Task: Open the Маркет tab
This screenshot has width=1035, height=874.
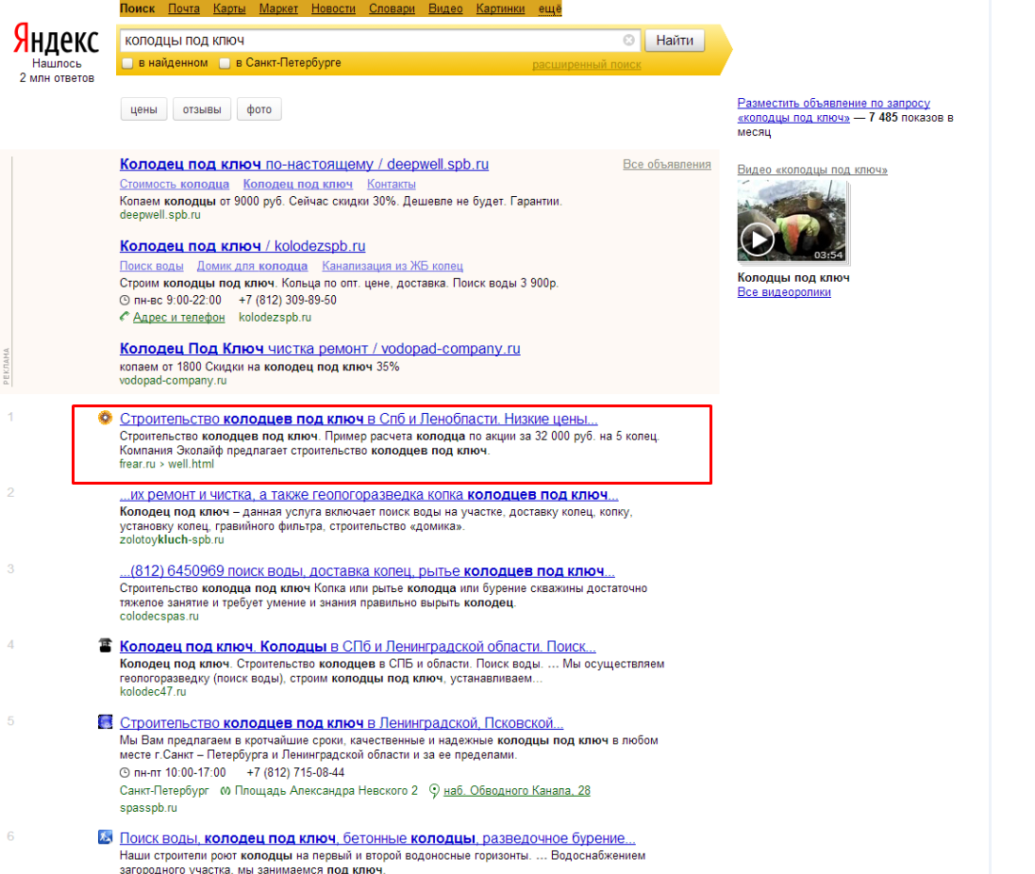Action: coord(278,8)
